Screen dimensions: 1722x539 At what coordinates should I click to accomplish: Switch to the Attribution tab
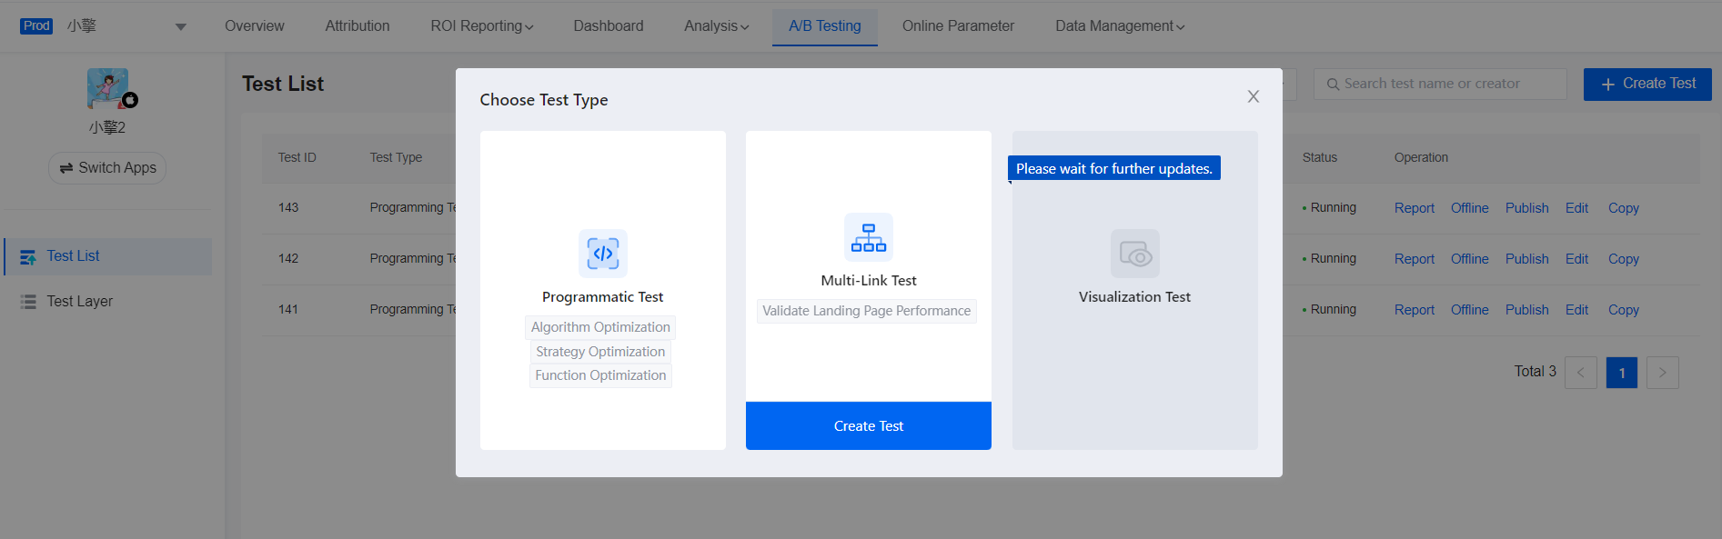click(357, 26)
